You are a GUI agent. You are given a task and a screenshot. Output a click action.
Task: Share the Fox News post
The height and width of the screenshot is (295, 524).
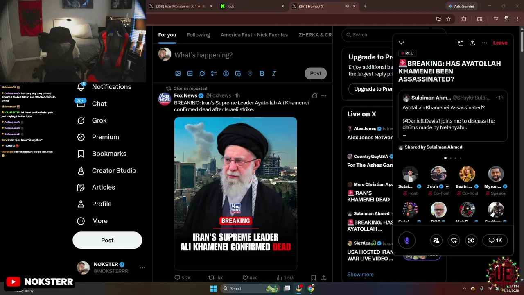(324, 278)
